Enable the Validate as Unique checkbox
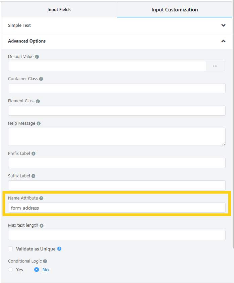The image size is (234, 283). [10, 249]
